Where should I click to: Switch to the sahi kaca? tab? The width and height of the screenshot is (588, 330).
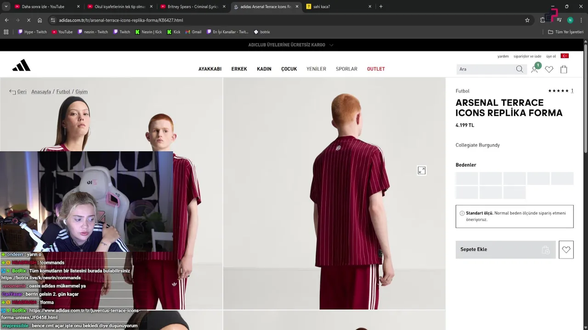tap(338, 6)
